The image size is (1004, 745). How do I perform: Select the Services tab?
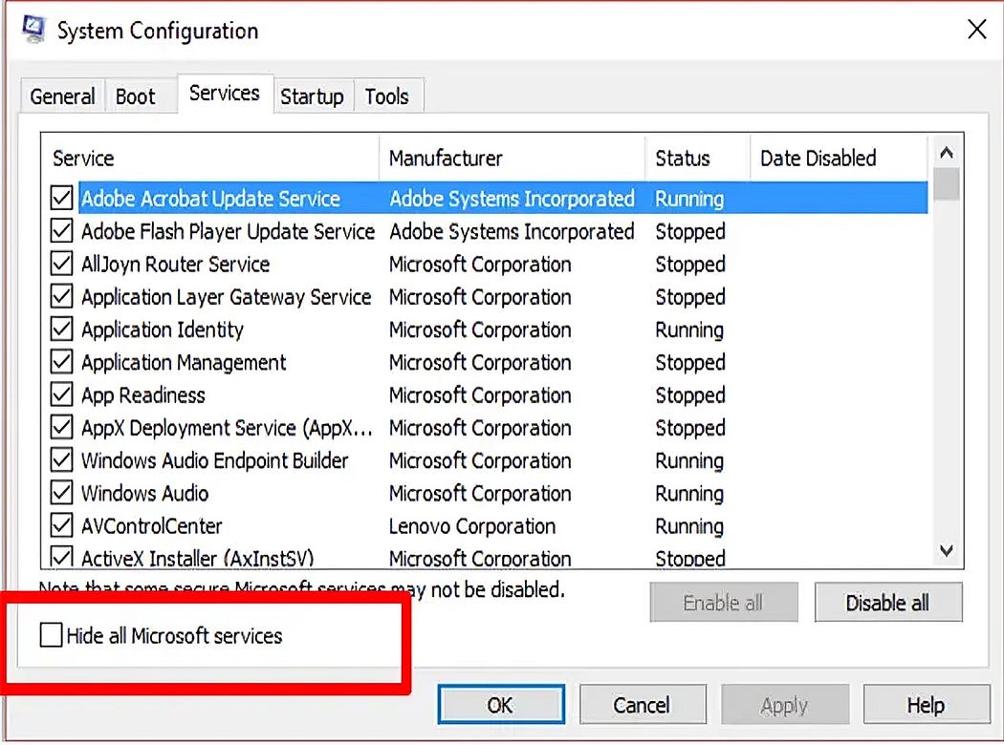point(225,94)
